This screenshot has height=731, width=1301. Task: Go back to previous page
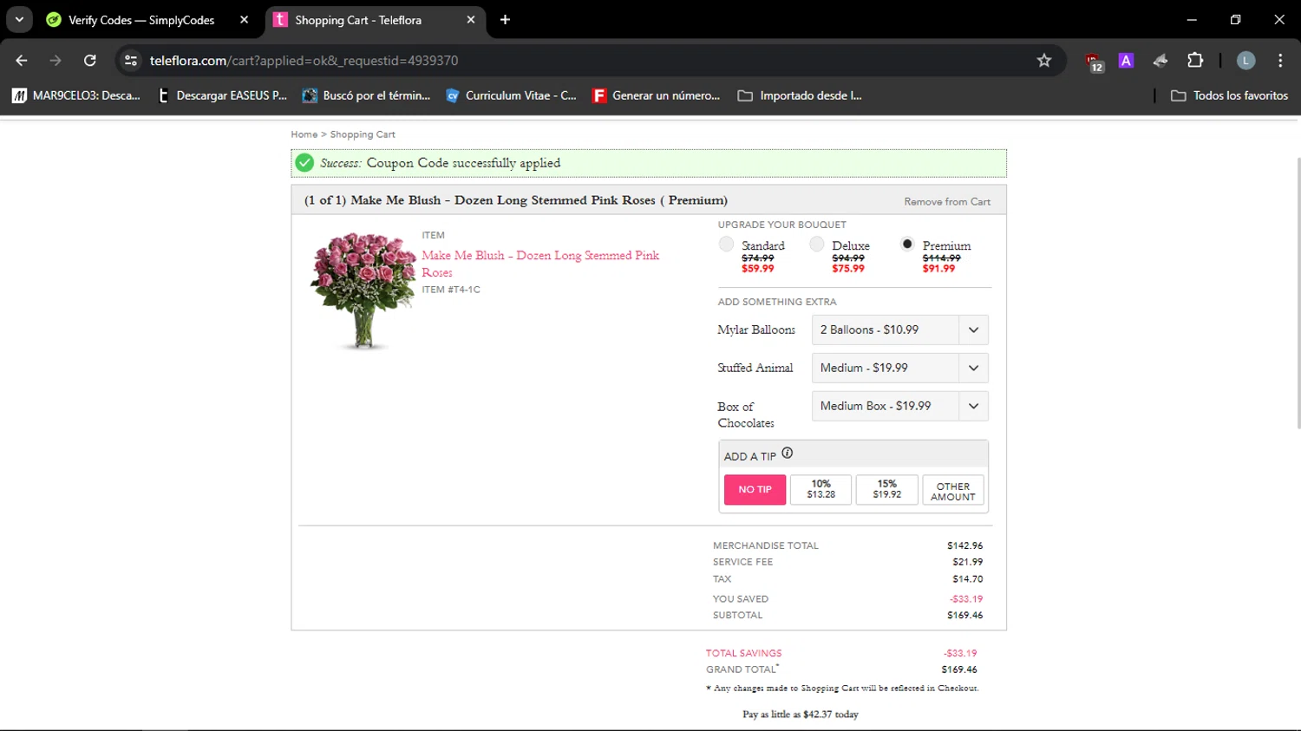coord(22,61)
